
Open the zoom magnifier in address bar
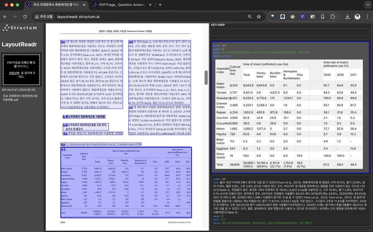[250, 17]
